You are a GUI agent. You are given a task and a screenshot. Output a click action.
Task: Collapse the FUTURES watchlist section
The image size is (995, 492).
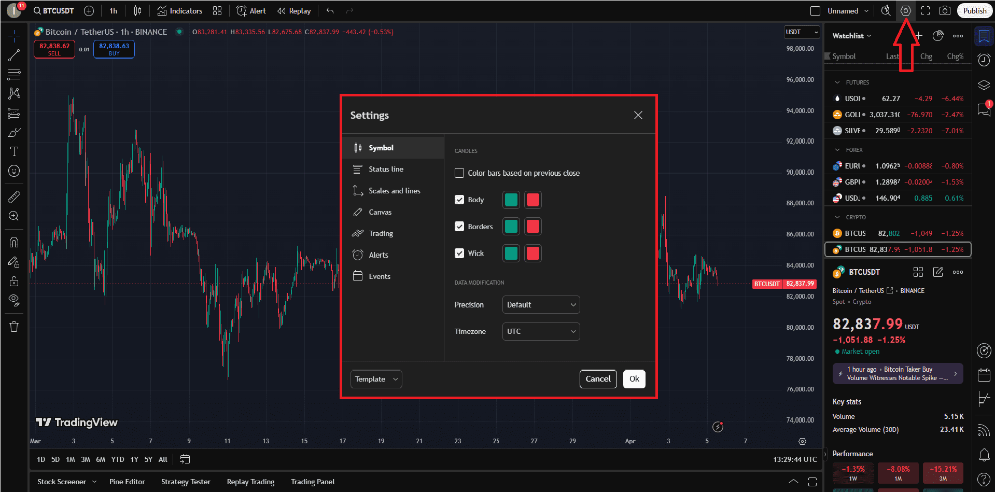[x=837, y=82]
